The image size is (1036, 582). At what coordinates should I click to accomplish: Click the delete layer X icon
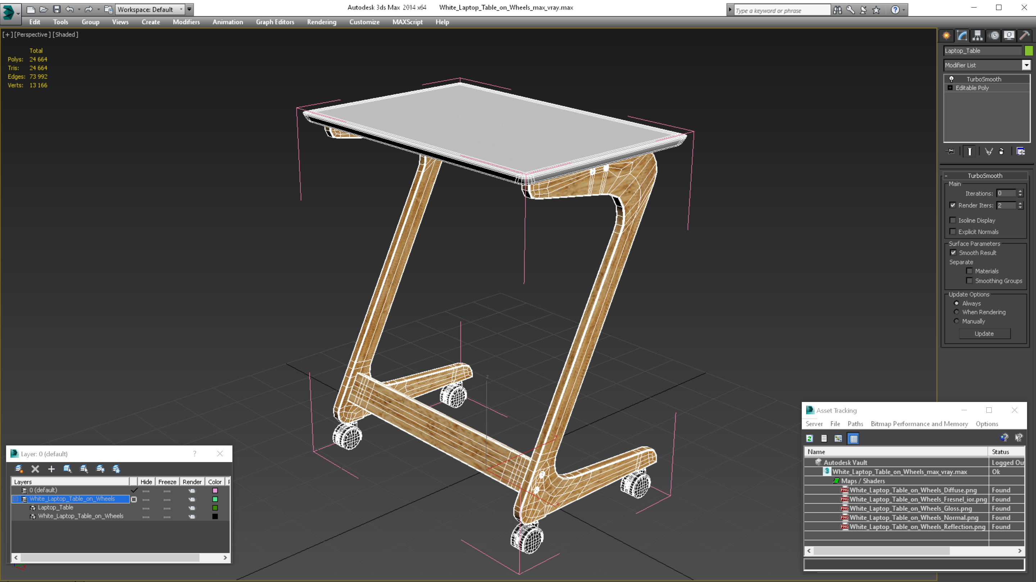35,469
